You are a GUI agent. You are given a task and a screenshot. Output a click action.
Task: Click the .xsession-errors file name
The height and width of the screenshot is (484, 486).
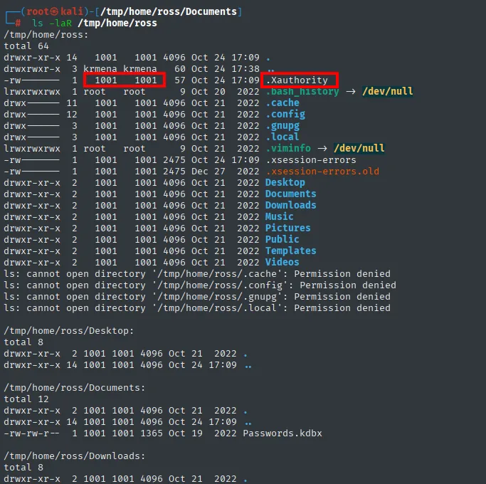[311, 160]
